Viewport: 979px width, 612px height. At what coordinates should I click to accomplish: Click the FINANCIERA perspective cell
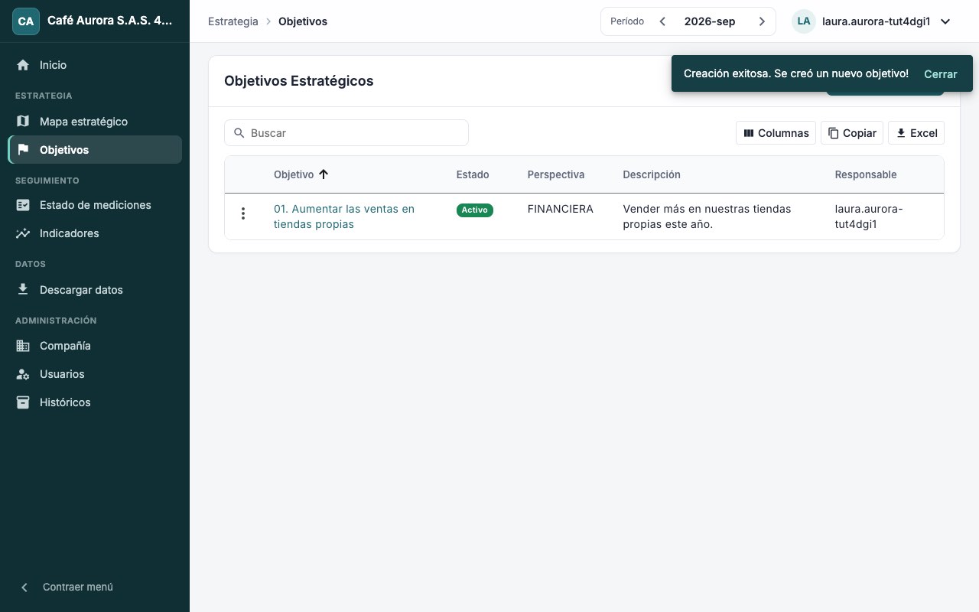(561, 209)
